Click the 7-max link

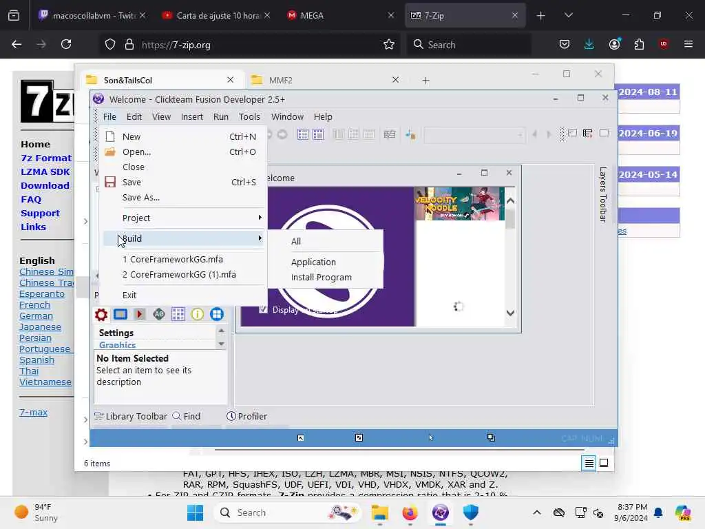(33, 412)
